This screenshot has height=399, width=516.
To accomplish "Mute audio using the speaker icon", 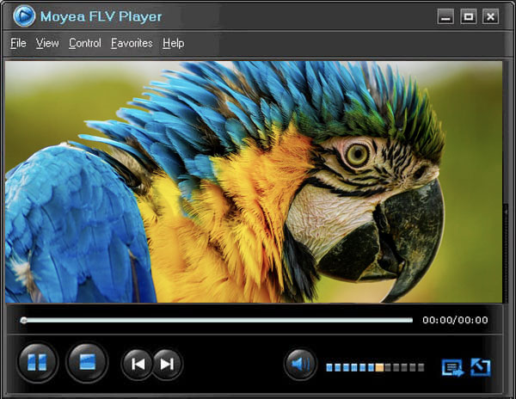I will coord(300,365).
